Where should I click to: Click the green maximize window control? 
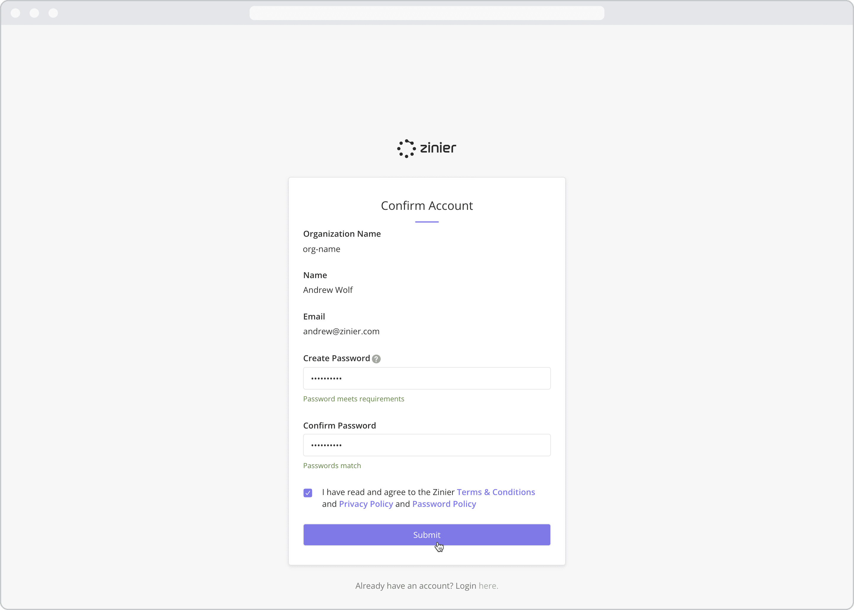point(53,12)
